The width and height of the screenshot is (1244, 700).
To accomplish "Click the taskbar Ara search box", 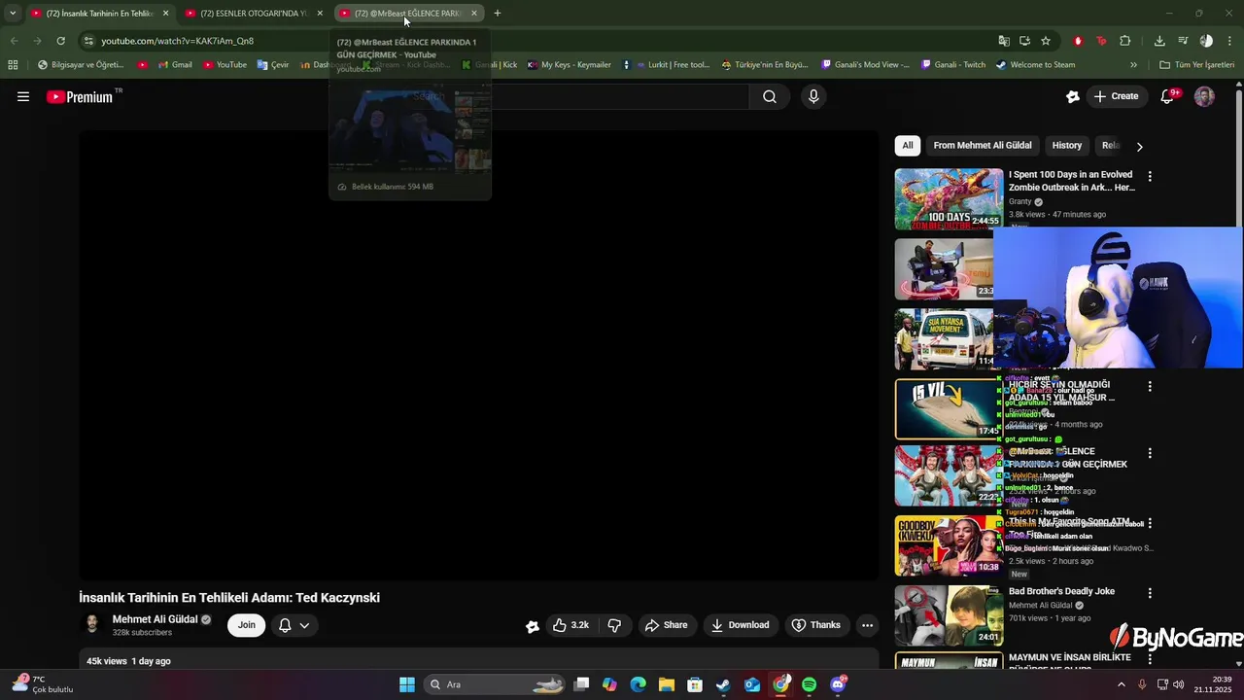I will (x=497, y=684).
